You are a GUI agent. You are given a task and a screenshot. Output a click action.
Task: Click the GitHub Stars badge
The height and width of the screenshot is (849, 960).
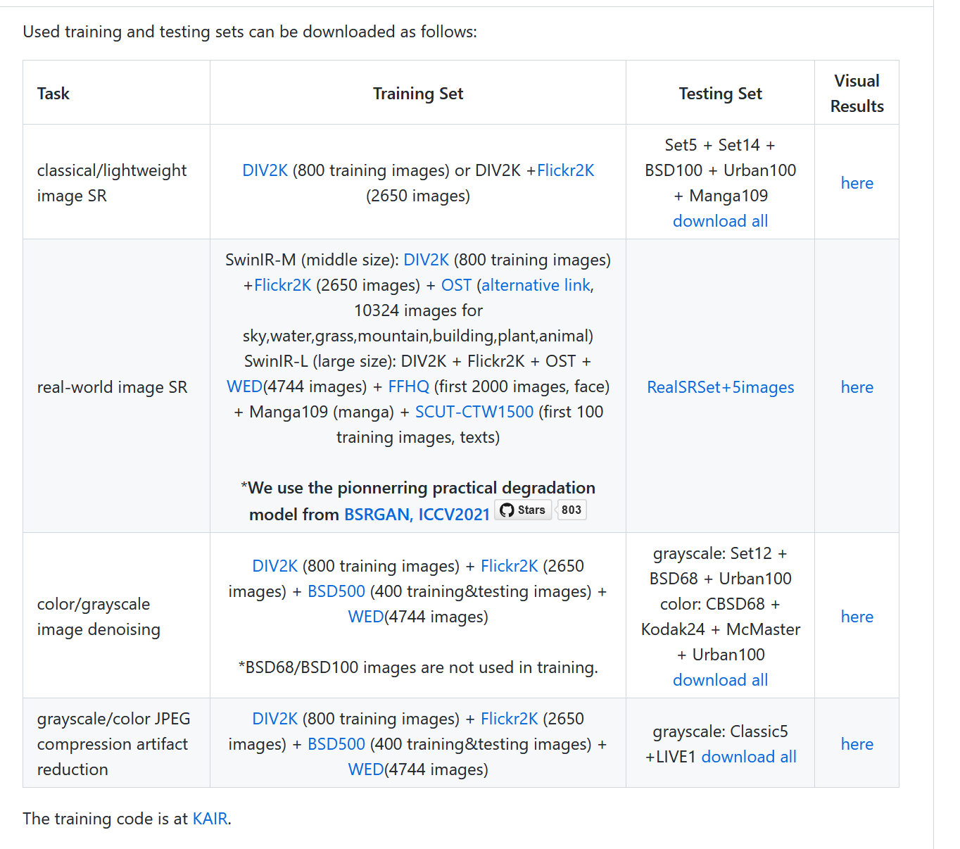click(x=523, y=510)
